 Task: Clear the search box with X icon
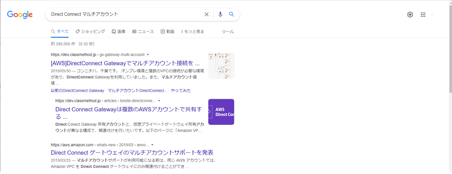pyautogui.click(x=207, y=14)
